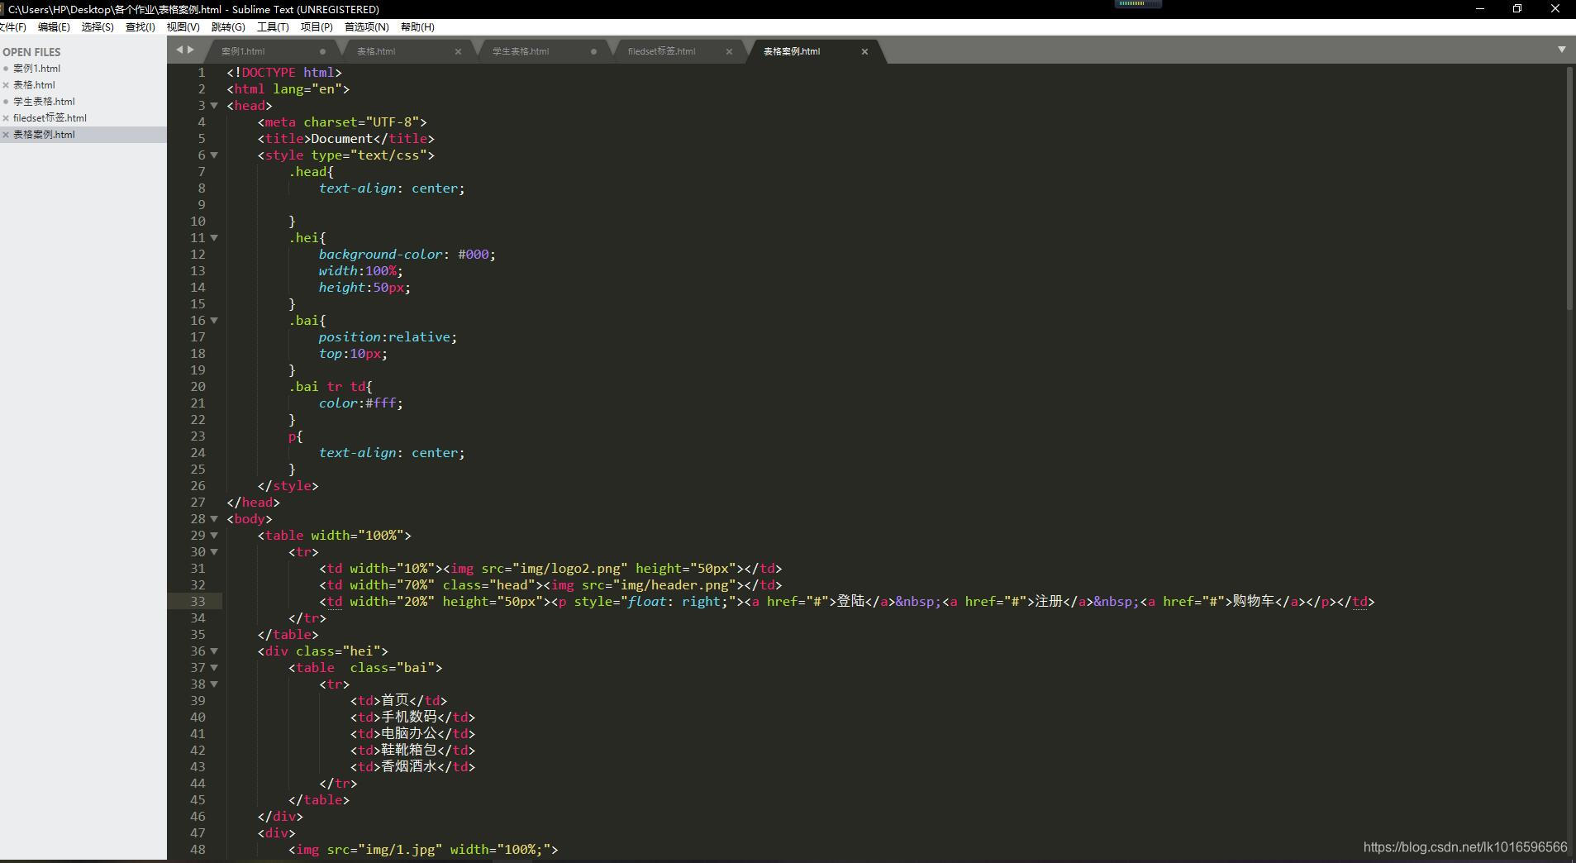Collapse the tr fold at line 30
Screen dimensions: 1576x863
[214, 552]
